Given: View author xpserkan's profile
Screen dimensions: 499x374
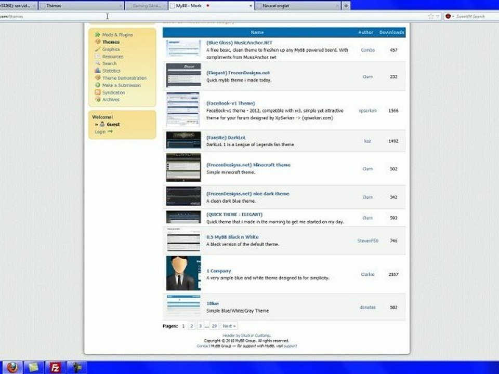Looking at the screenshot, I should 367,111.
